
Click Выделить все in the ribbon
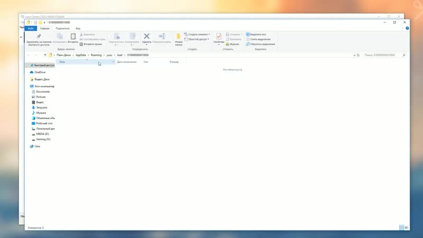tap(256, 34)
